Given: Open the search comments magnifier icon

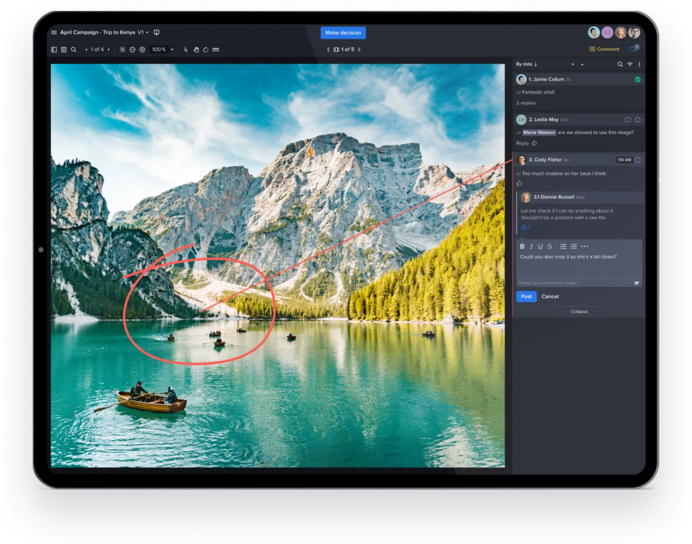Looking at the screenshot, I should (x=620, y=64).
